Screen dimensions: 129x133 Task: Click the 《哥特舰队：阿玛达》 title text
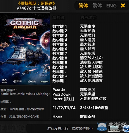[x=37, y=3]
